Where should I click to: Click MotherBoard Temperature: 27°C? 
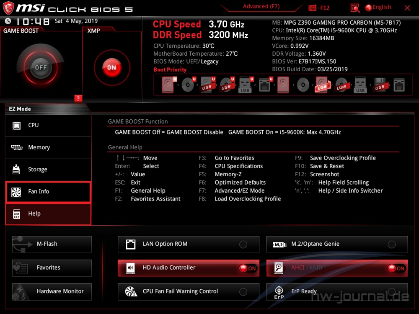pos(195,54)
